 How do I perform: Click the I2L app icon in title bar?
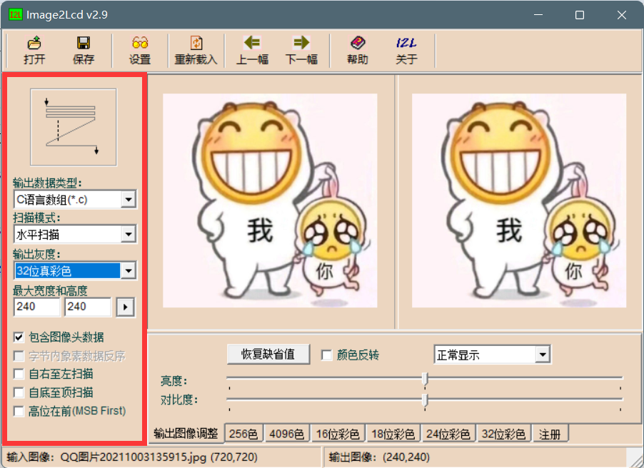pos(15,15)
